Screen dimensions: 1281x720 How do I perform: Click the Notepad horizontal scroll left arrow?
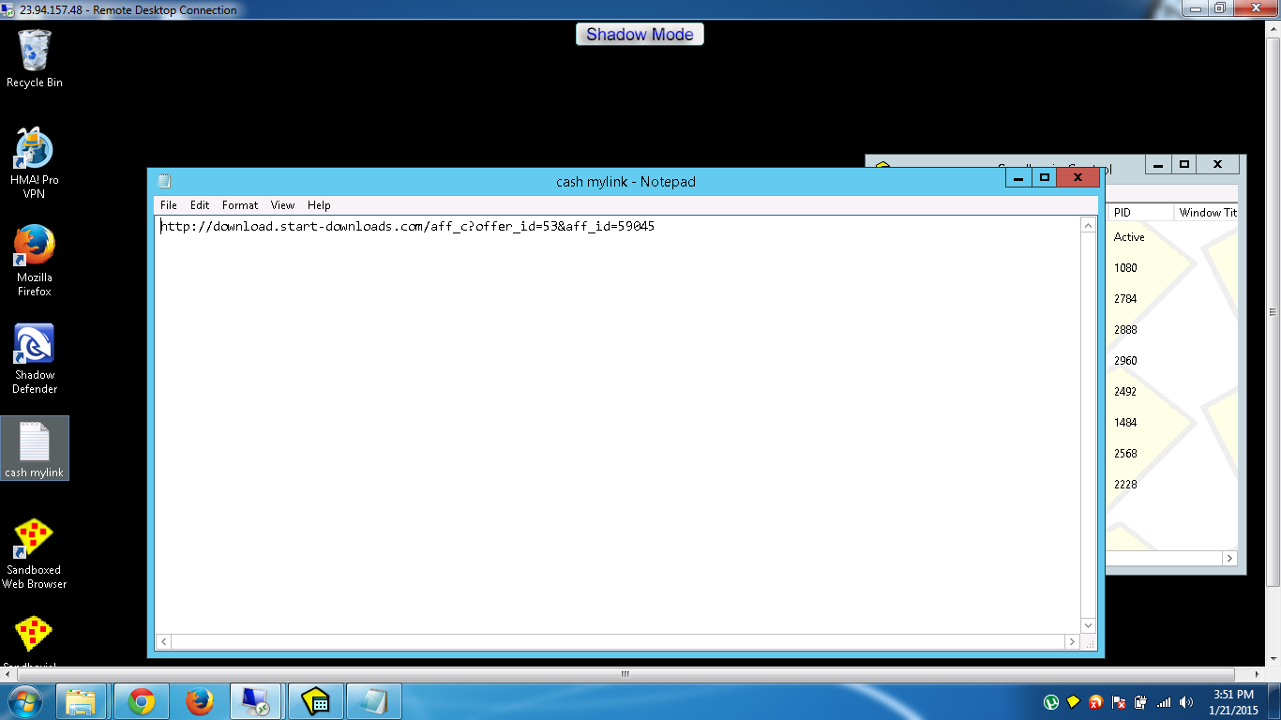(x=163, y=642)
